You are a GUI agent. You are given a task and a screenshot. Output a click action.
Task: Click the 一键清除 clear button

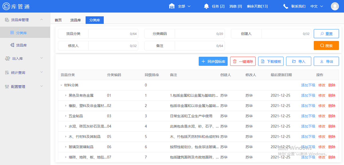[243, 61]
